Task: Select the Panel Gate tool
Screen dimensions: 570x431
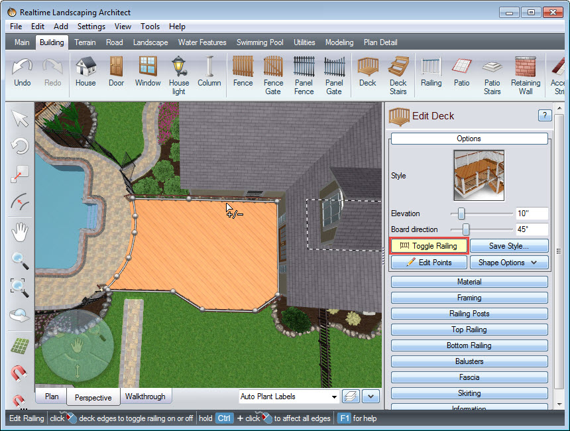Action: click(334, 76)
